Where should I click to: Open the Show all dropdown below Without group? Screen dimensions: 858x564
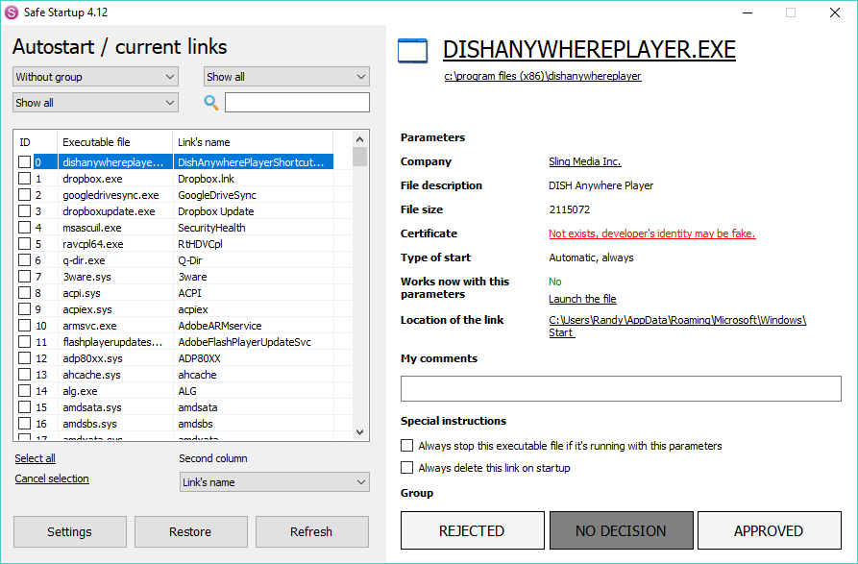[95, 102]
